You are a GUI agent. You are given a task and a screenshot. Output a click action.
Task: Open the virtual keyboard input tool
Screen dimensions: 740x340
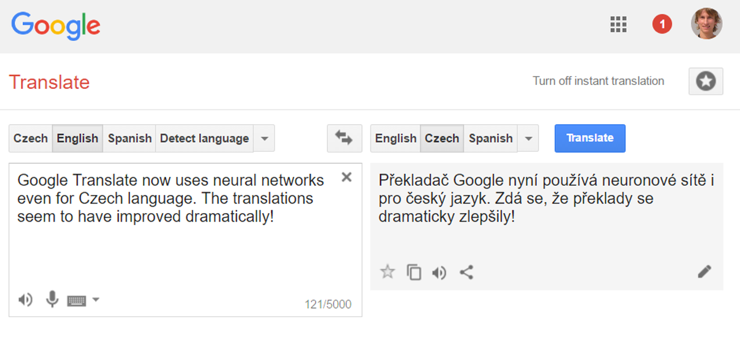coord(77,301)
